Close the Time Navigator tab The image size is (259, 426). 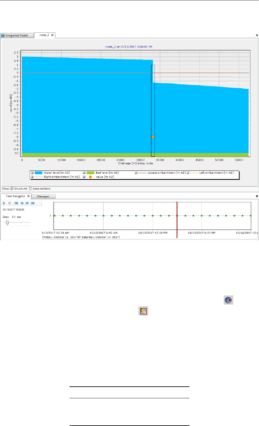pyautogui.click(x=28, y=196)
